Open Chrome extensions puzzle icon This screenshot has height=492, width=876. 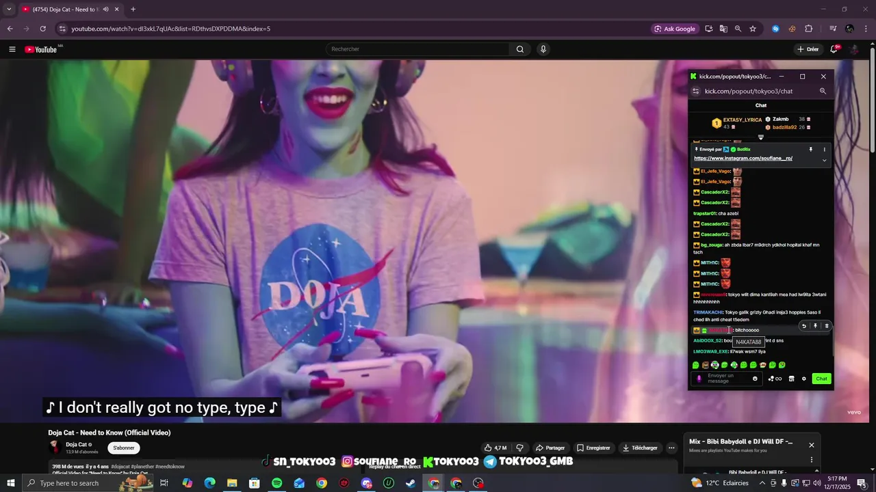pos(808,29)
